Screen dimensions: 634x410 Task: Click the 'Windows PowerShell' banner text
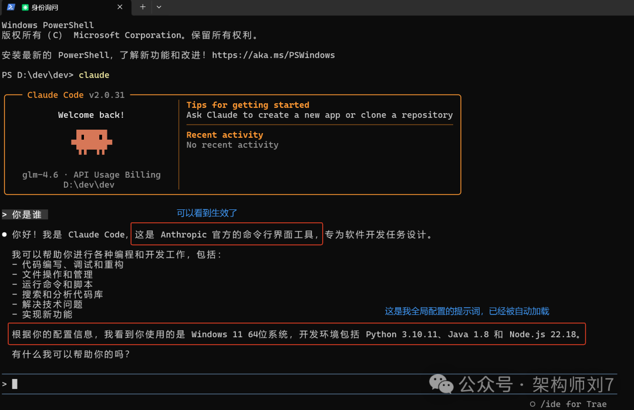point(48,25)
